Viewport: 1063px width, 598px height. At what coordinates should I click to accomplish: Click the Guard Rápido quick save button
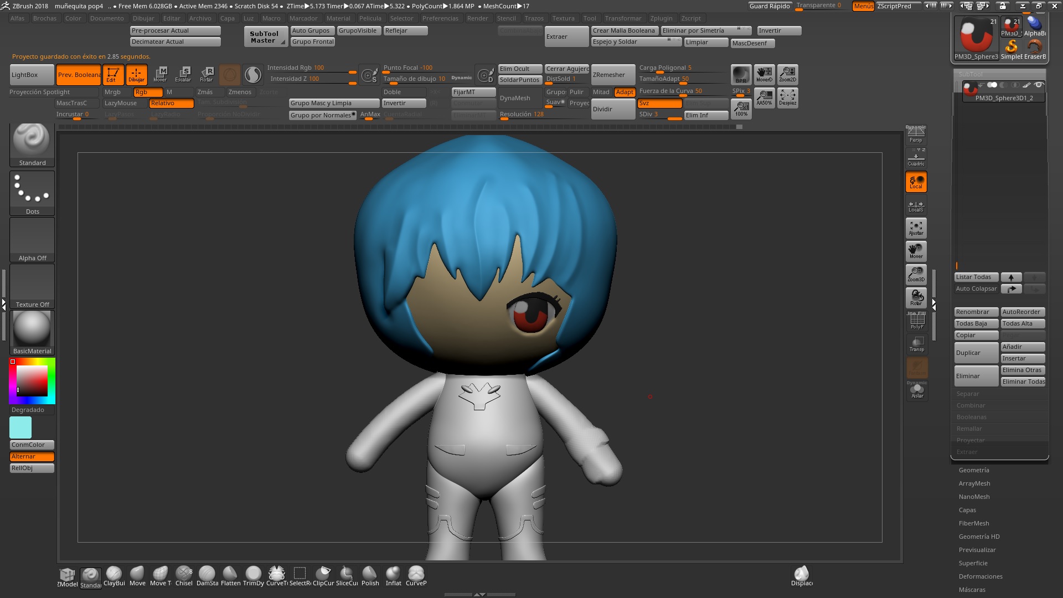click(770, 6)
